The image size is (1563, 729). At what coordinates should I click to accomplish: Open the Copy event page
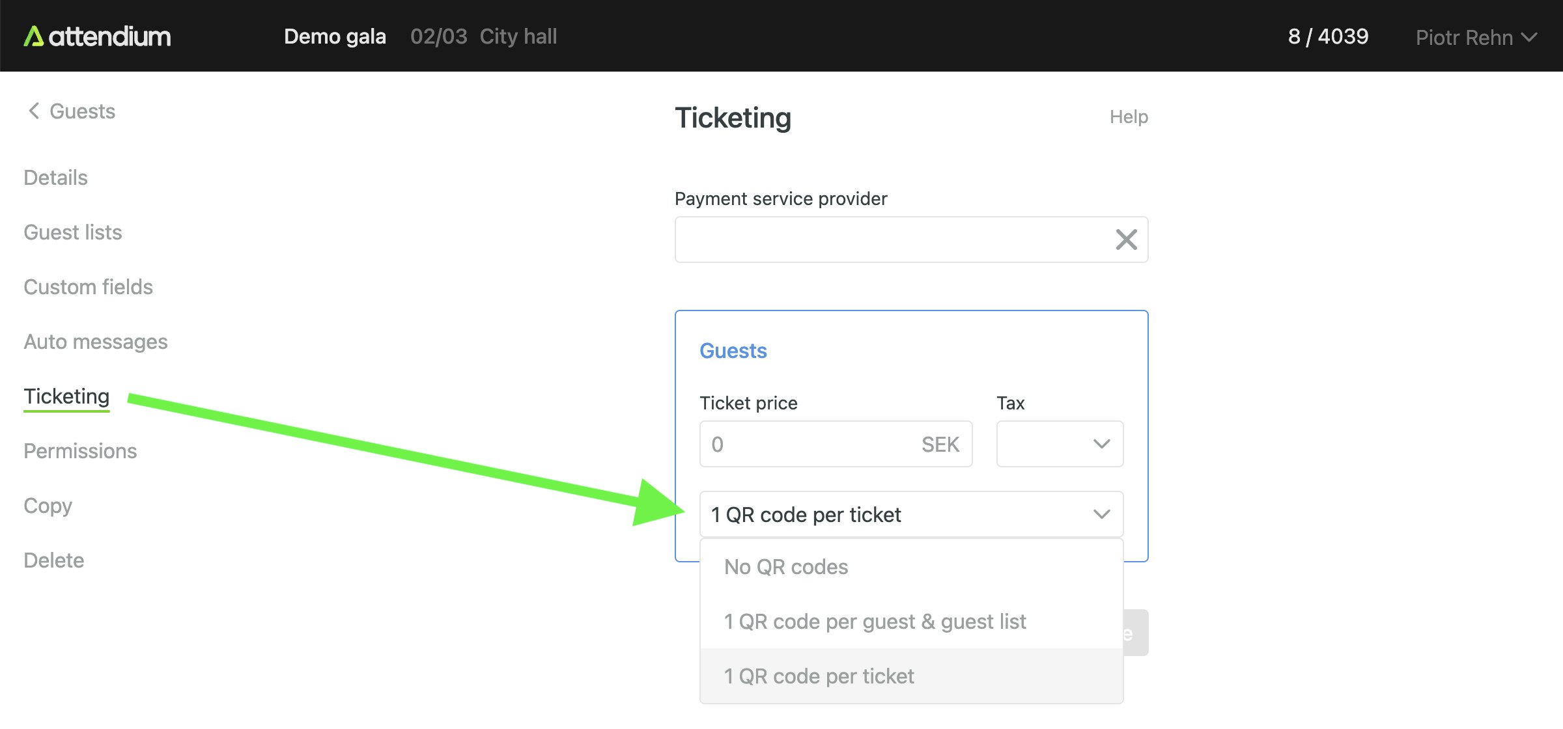[x=48, y=506]
